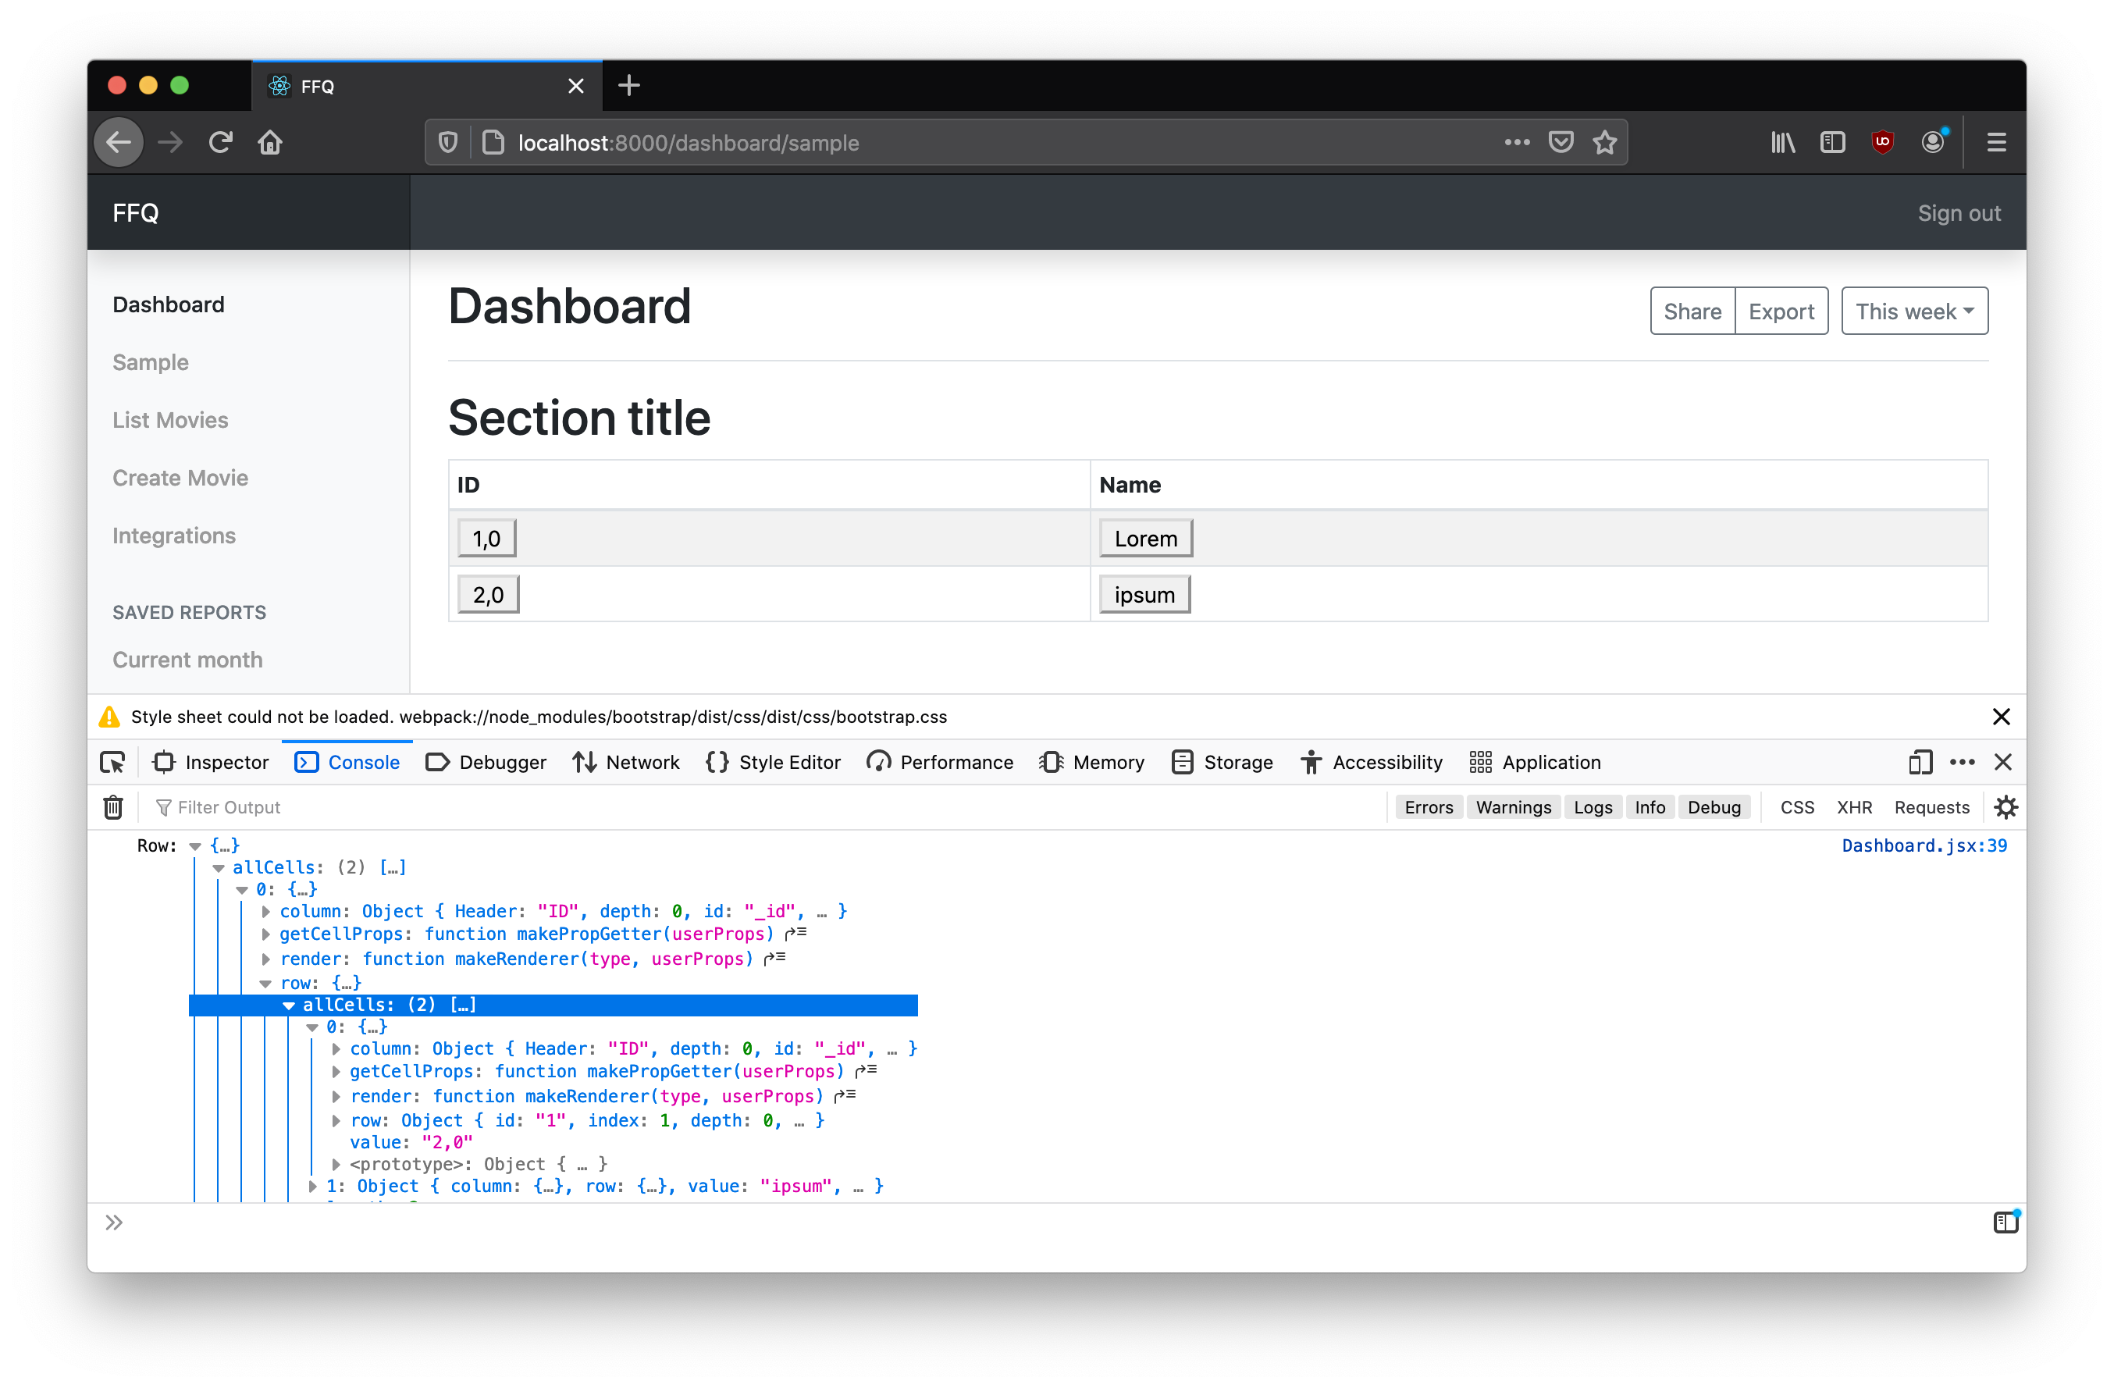Open the uBlock Origin extension icon
The height and width of the screenshot is (1388, 2114).
point(1881,142)
